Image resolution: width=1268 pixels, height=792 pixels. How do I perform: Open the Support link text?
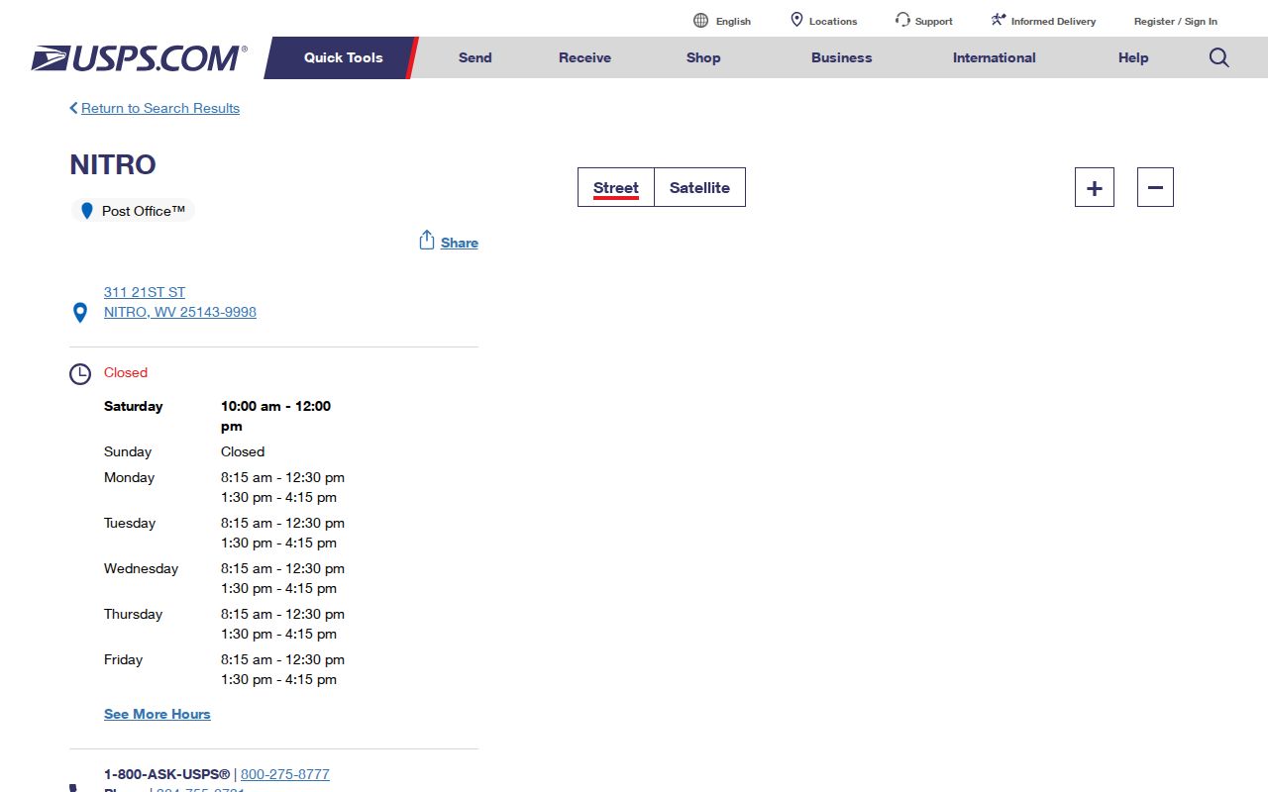pos(933,21)
